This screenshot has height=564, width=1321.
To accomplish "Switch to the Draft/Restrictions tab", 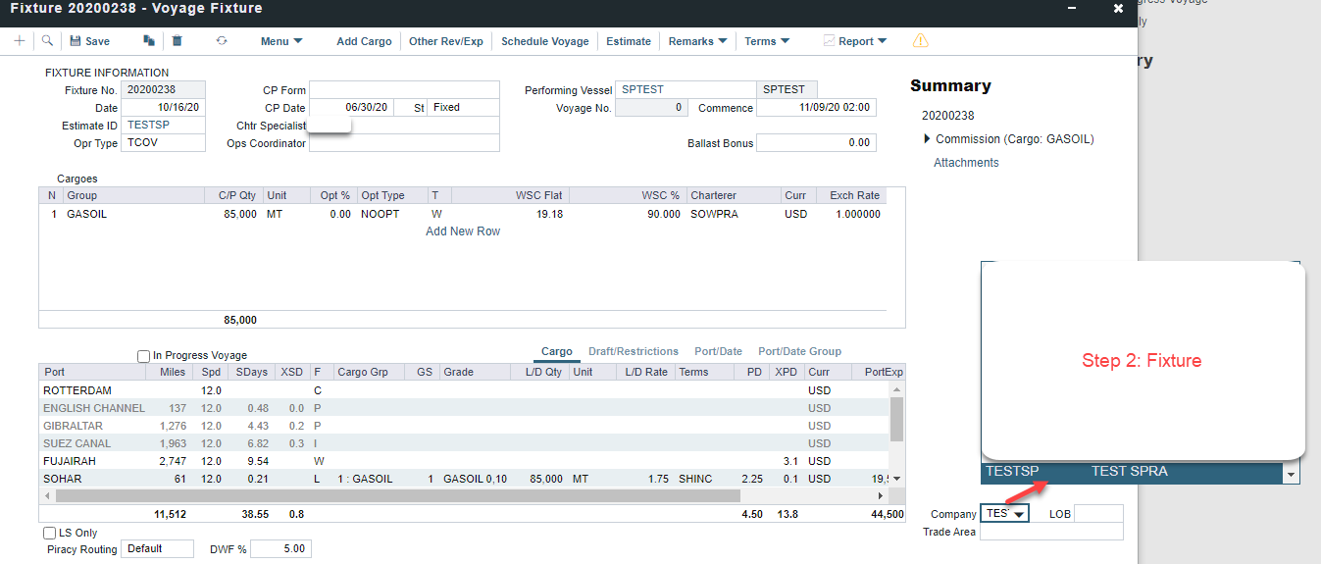I will [633, 351].
